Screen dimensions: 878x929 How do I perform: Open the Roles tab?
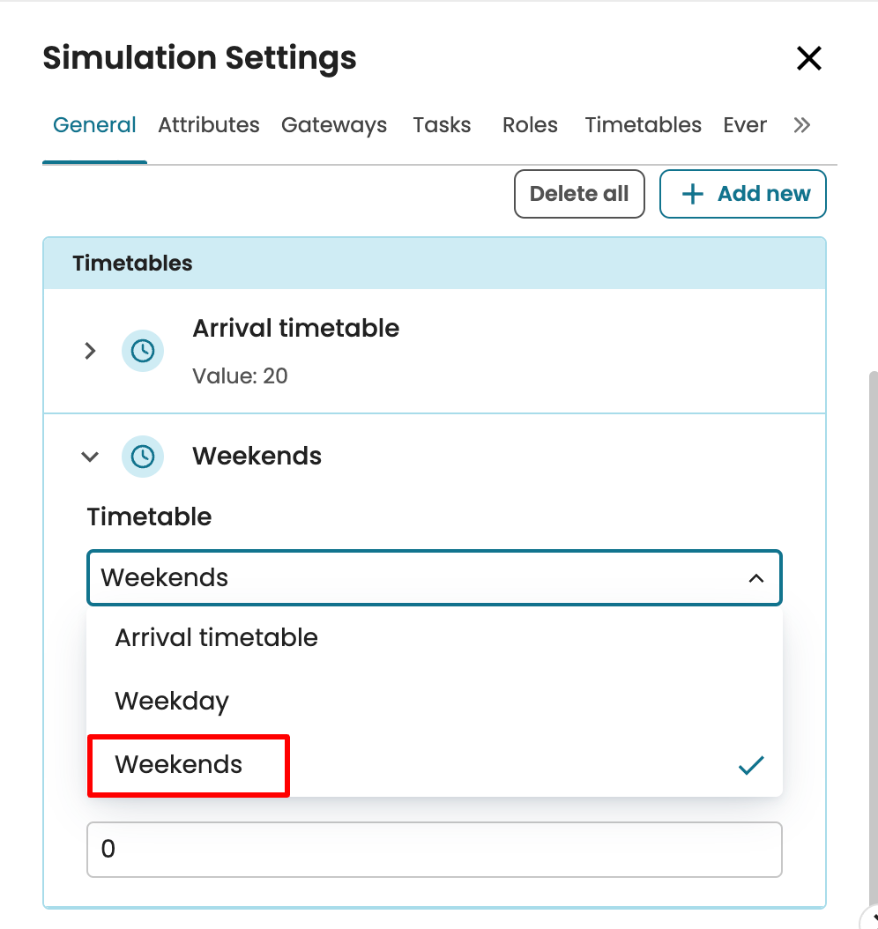pyautogui.click(x=530, y=125)
